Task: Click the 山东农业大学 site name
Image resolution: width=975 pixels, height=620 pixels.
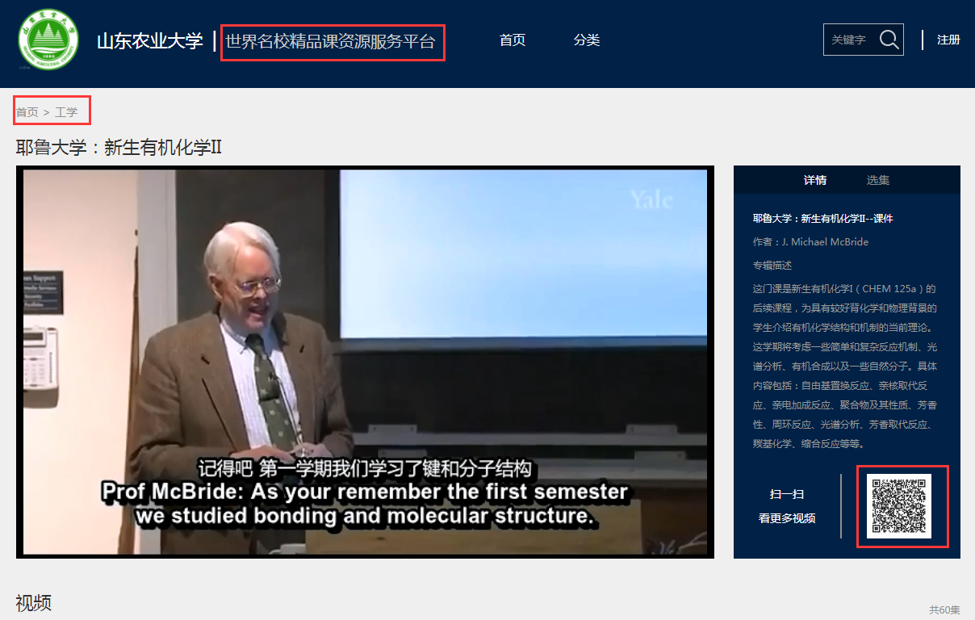Action: coord(150,41)
